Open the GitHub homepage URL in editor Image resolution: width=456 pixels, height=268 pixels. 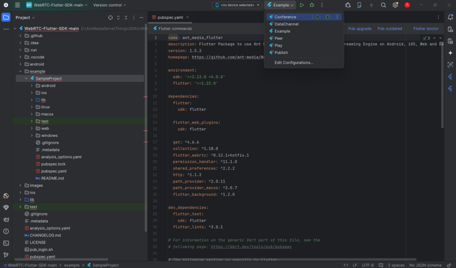pos(228,57)
